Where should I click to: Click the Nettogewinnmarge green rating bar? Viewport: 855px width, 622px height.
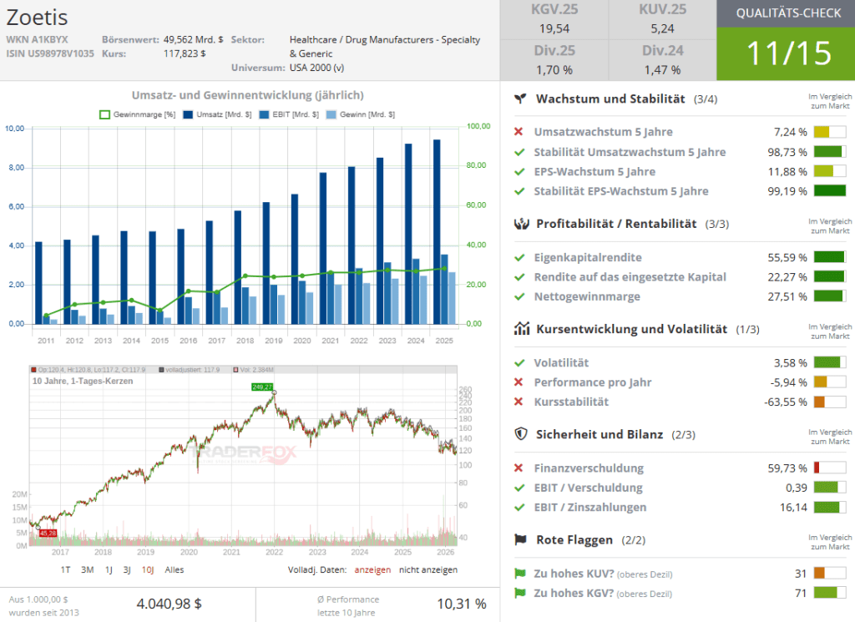pos(829,296)
